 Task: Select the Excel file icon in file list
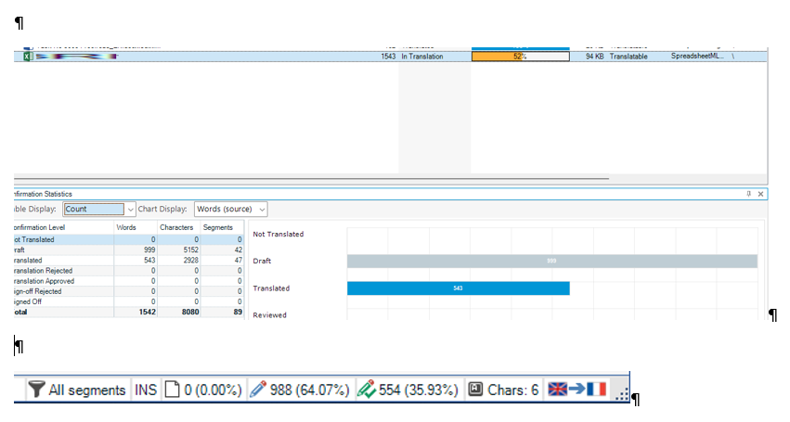click(x=28, y=57)
